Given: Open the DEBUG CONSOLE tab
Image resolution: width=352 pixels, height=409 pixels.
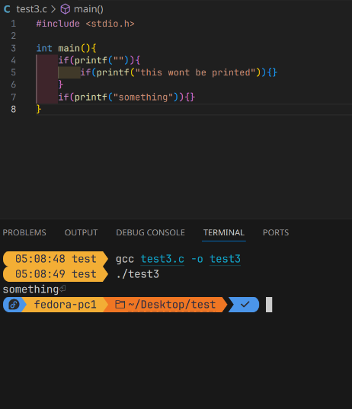Looking at the screenshot, I should click(x=151, y=232).
